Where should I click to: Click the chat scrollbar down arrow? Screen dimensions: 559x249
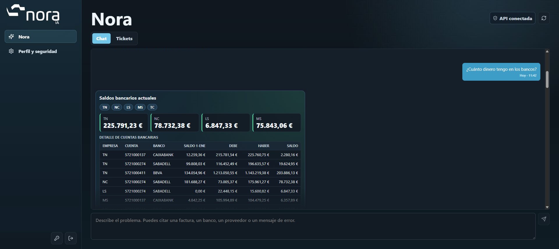547,207
